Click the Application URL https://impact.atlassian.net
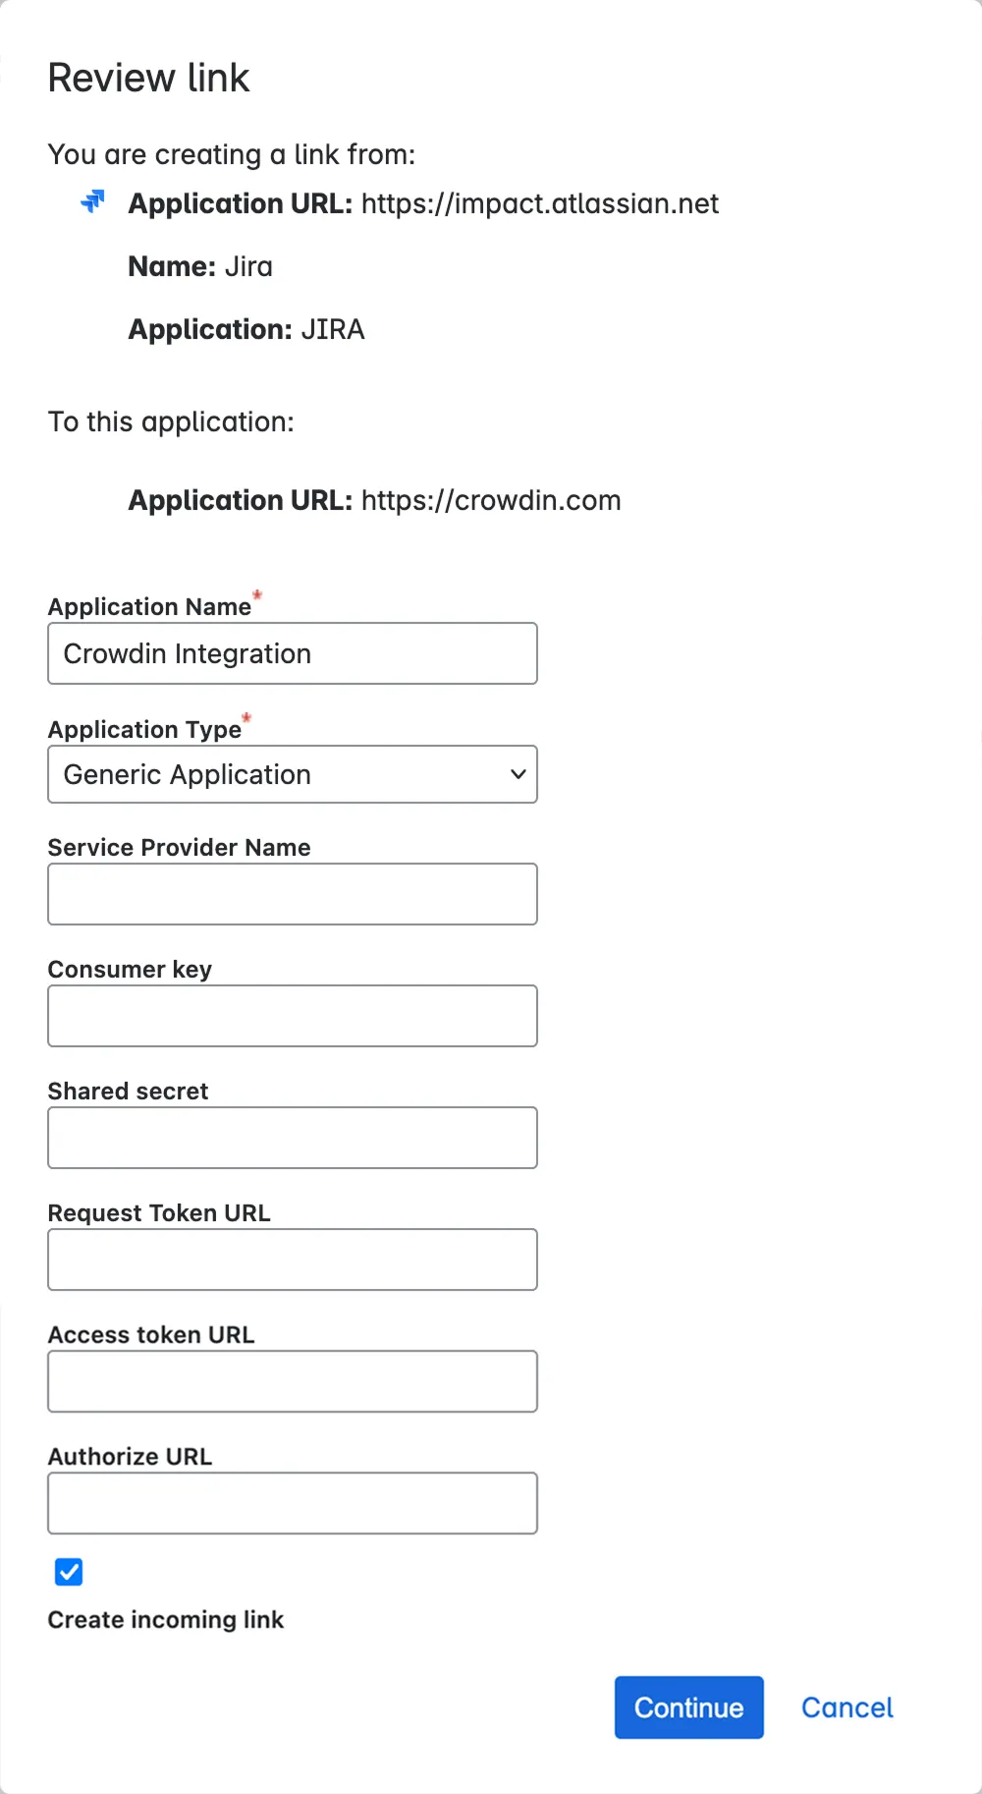Image resolution: width=982 pixels, height=1794 pixels. (540, 203)
